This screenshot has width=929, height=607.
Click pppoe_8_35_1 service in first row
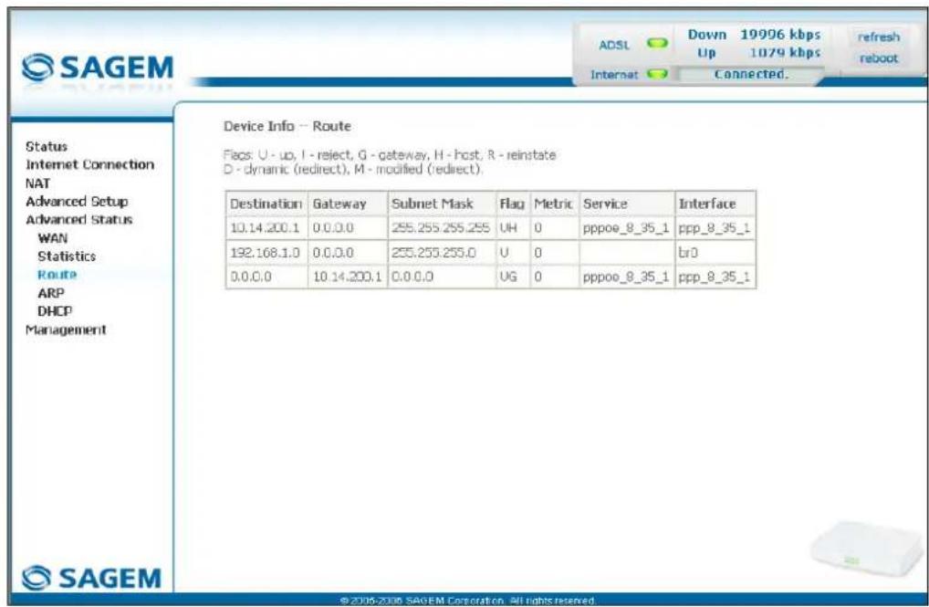(626, 228)
